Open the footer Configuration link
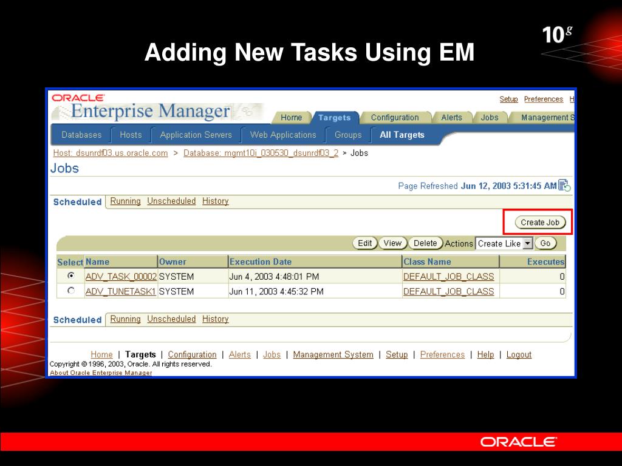 [x=192, y=354]
